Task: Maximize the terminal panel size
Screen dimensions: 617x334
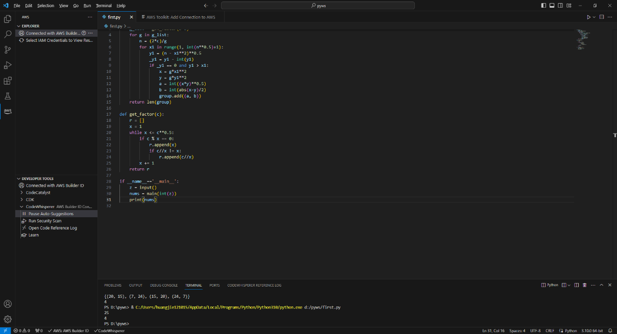Action: (x=601, y=285)
